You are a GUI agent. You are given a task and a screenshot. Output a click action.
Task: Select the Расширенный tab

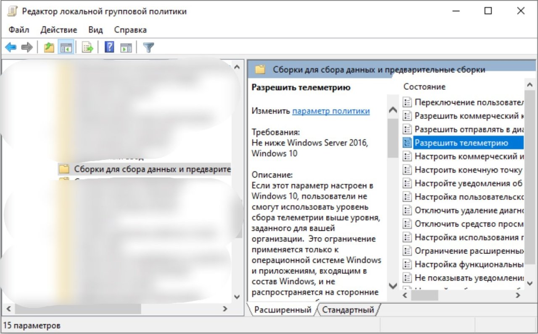click(282, 310)
